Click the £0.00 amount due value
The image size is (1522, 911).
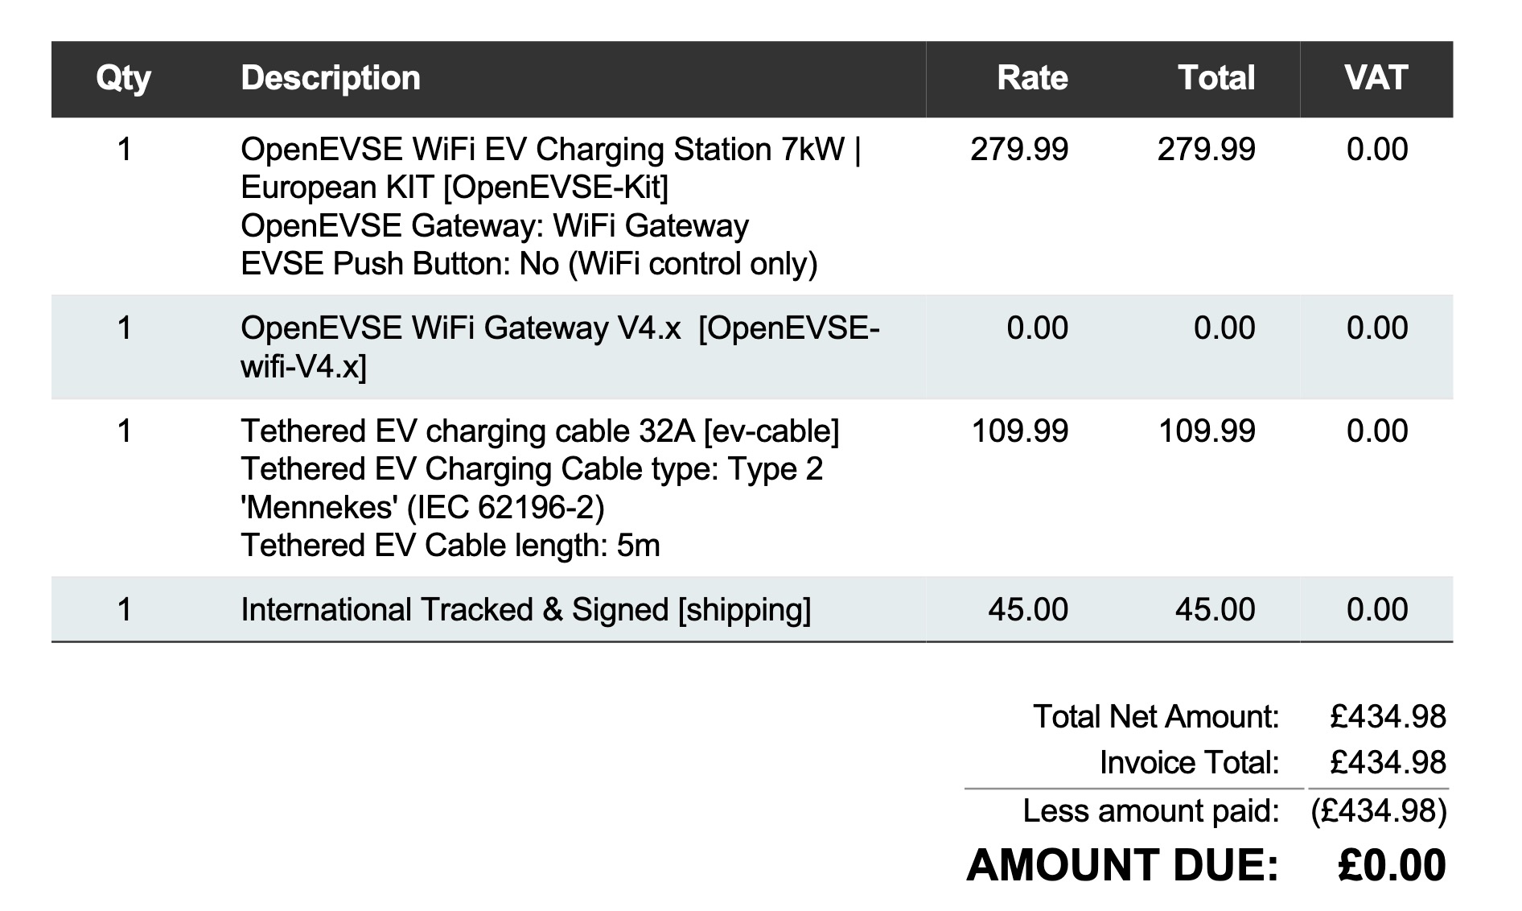[1392, 865]
